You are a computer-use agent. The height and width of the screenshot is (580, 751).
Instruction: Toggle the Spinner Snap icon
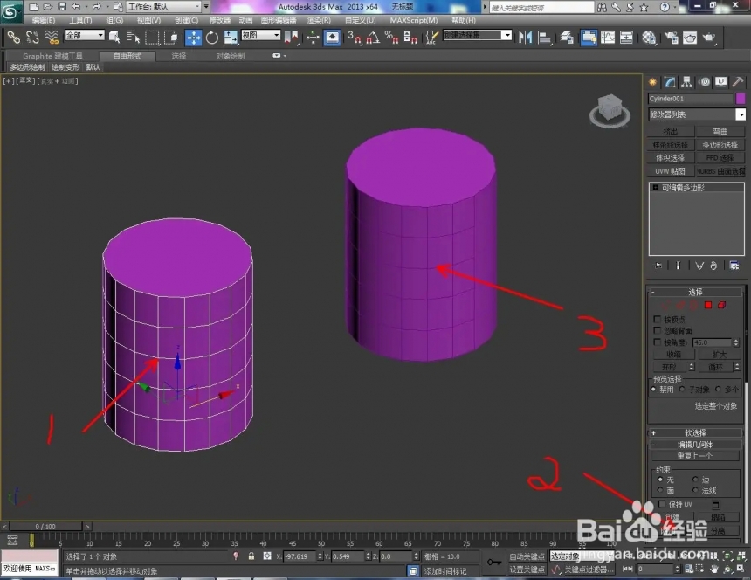pyautogui.click(x=410, y=37)
